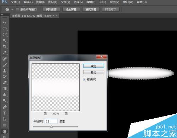
Task: Select the Blur tool
Action: pos(5,95)
